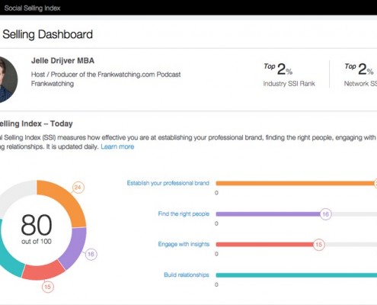Click the Social Selling Index header title
Screen dimensions: 377x305
click(32, 8)
